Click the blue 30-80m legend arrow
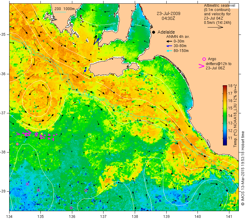The image size is (245, 220). click(169, 46)
